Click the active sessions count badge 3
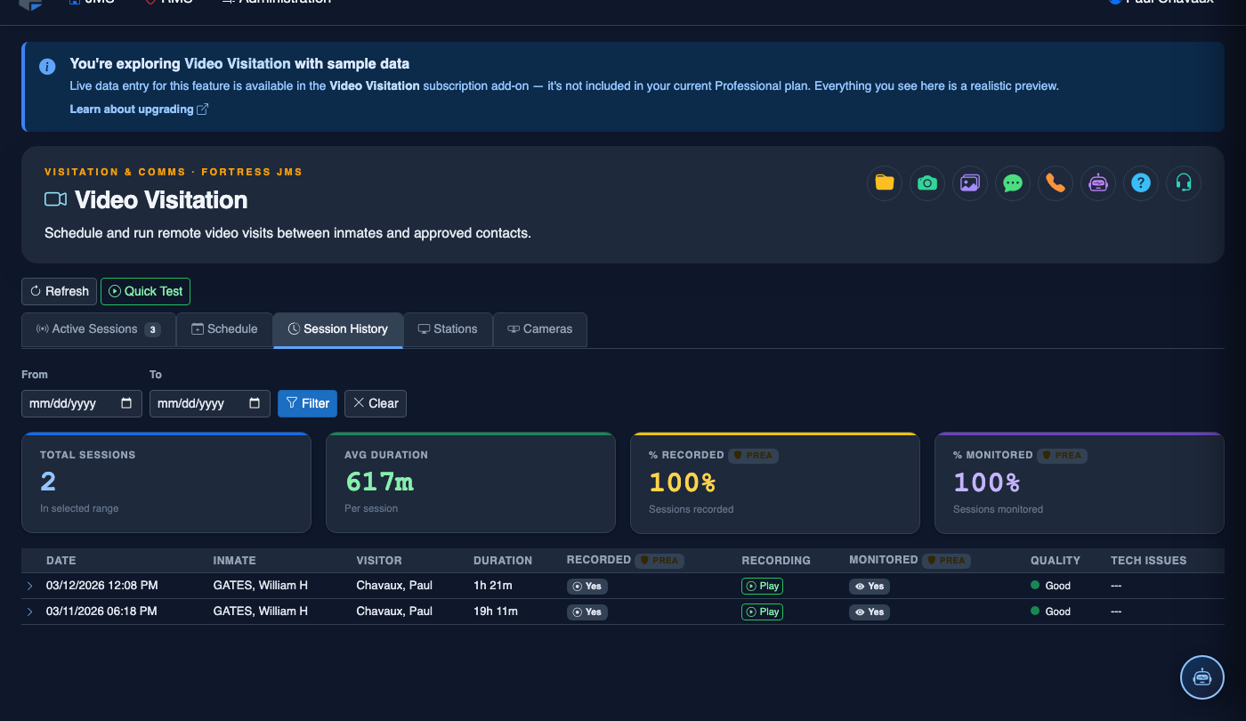 (x=153, y=329)
